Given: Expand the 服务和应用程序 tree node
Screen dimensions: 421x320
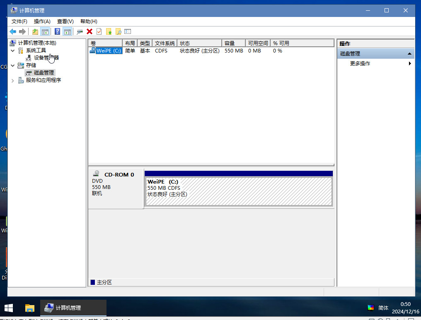Looking at the screenshot, I should (x=12, y=80).
